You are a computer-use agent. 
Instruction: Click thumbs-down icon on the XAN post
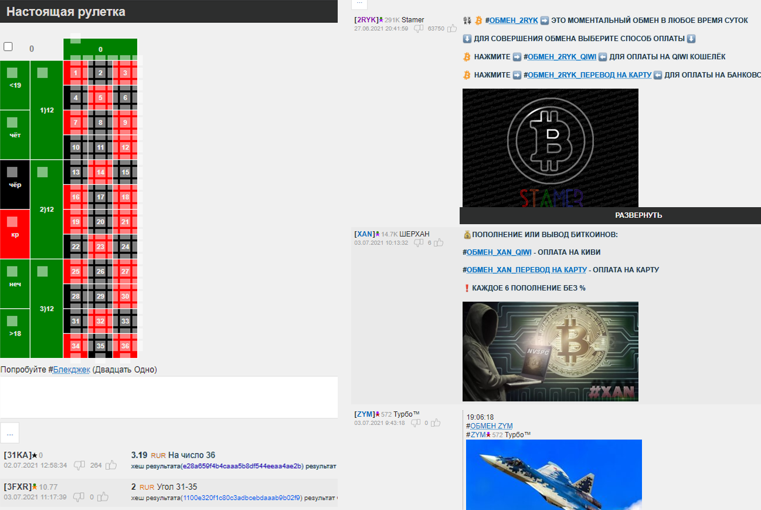tap(419, 242)
